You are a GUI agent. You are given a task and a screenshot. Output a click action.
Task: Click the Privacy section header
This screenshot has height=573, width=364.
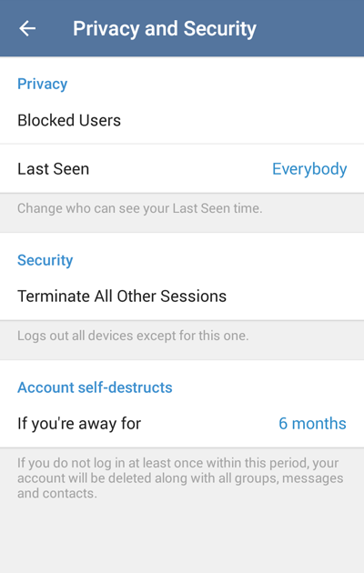click(x=43, y=84)
